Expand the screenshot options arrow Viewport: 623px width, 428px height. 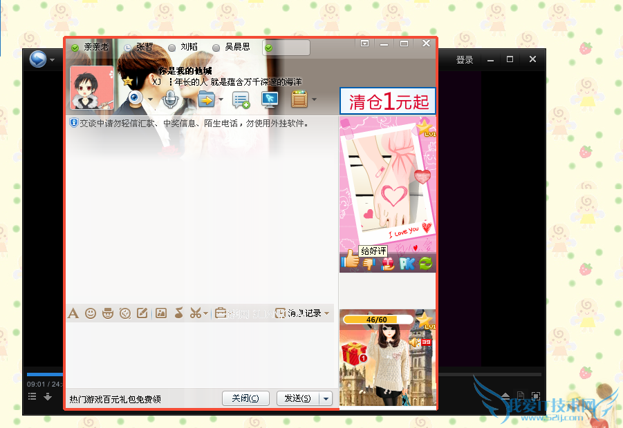coord(205,313)
